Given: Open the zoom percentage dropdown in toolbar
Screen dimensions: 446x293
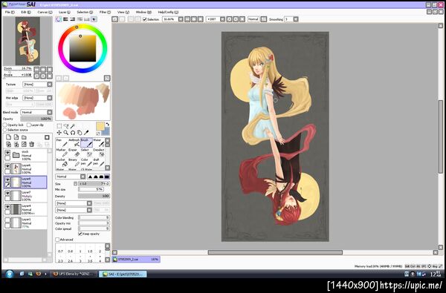Looking at the screenshot, I should 181,19.
